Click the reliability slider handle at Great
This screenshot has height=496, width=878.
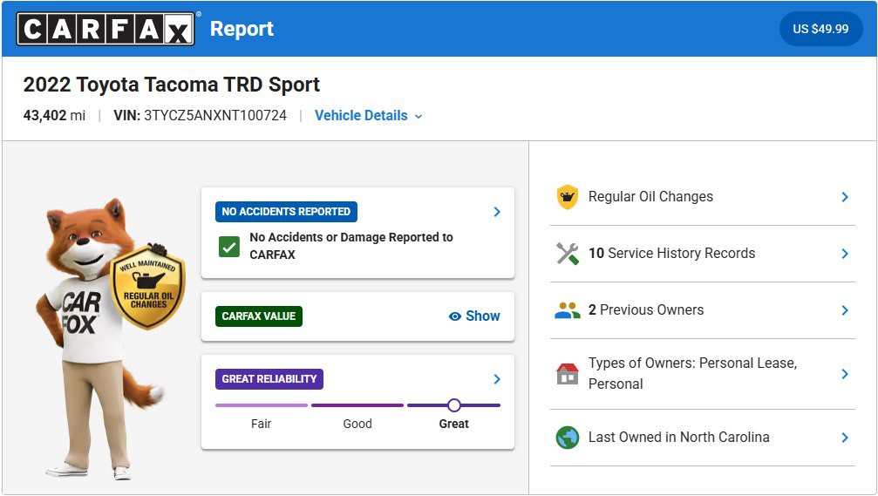point(454,404)
